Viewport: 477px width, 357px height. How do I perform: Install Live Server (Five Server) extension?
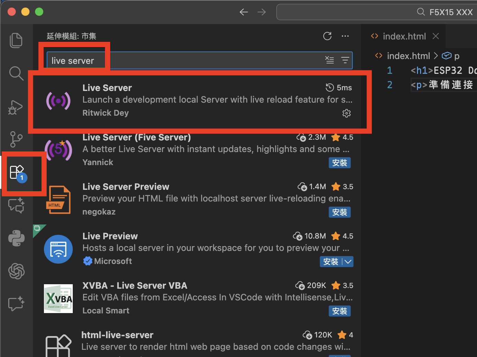(x=339, y=163)
